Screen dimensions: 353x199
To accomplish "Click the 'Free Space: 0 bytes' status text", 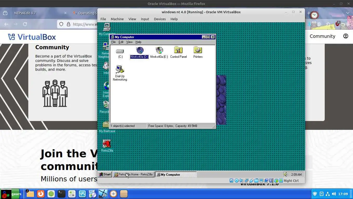I will click(x=172, y=126).
